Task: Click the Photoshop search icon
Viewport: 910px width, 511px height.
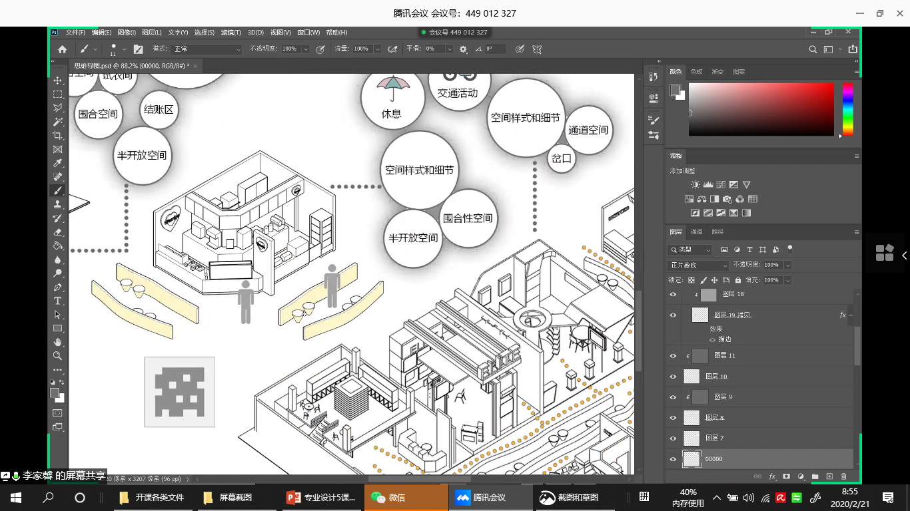Action: 813,49
